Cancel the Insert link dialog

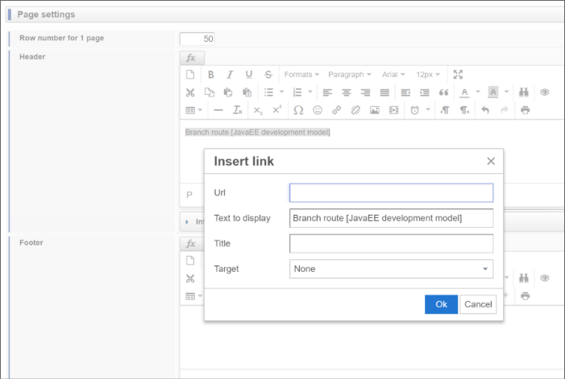[478, 304]
